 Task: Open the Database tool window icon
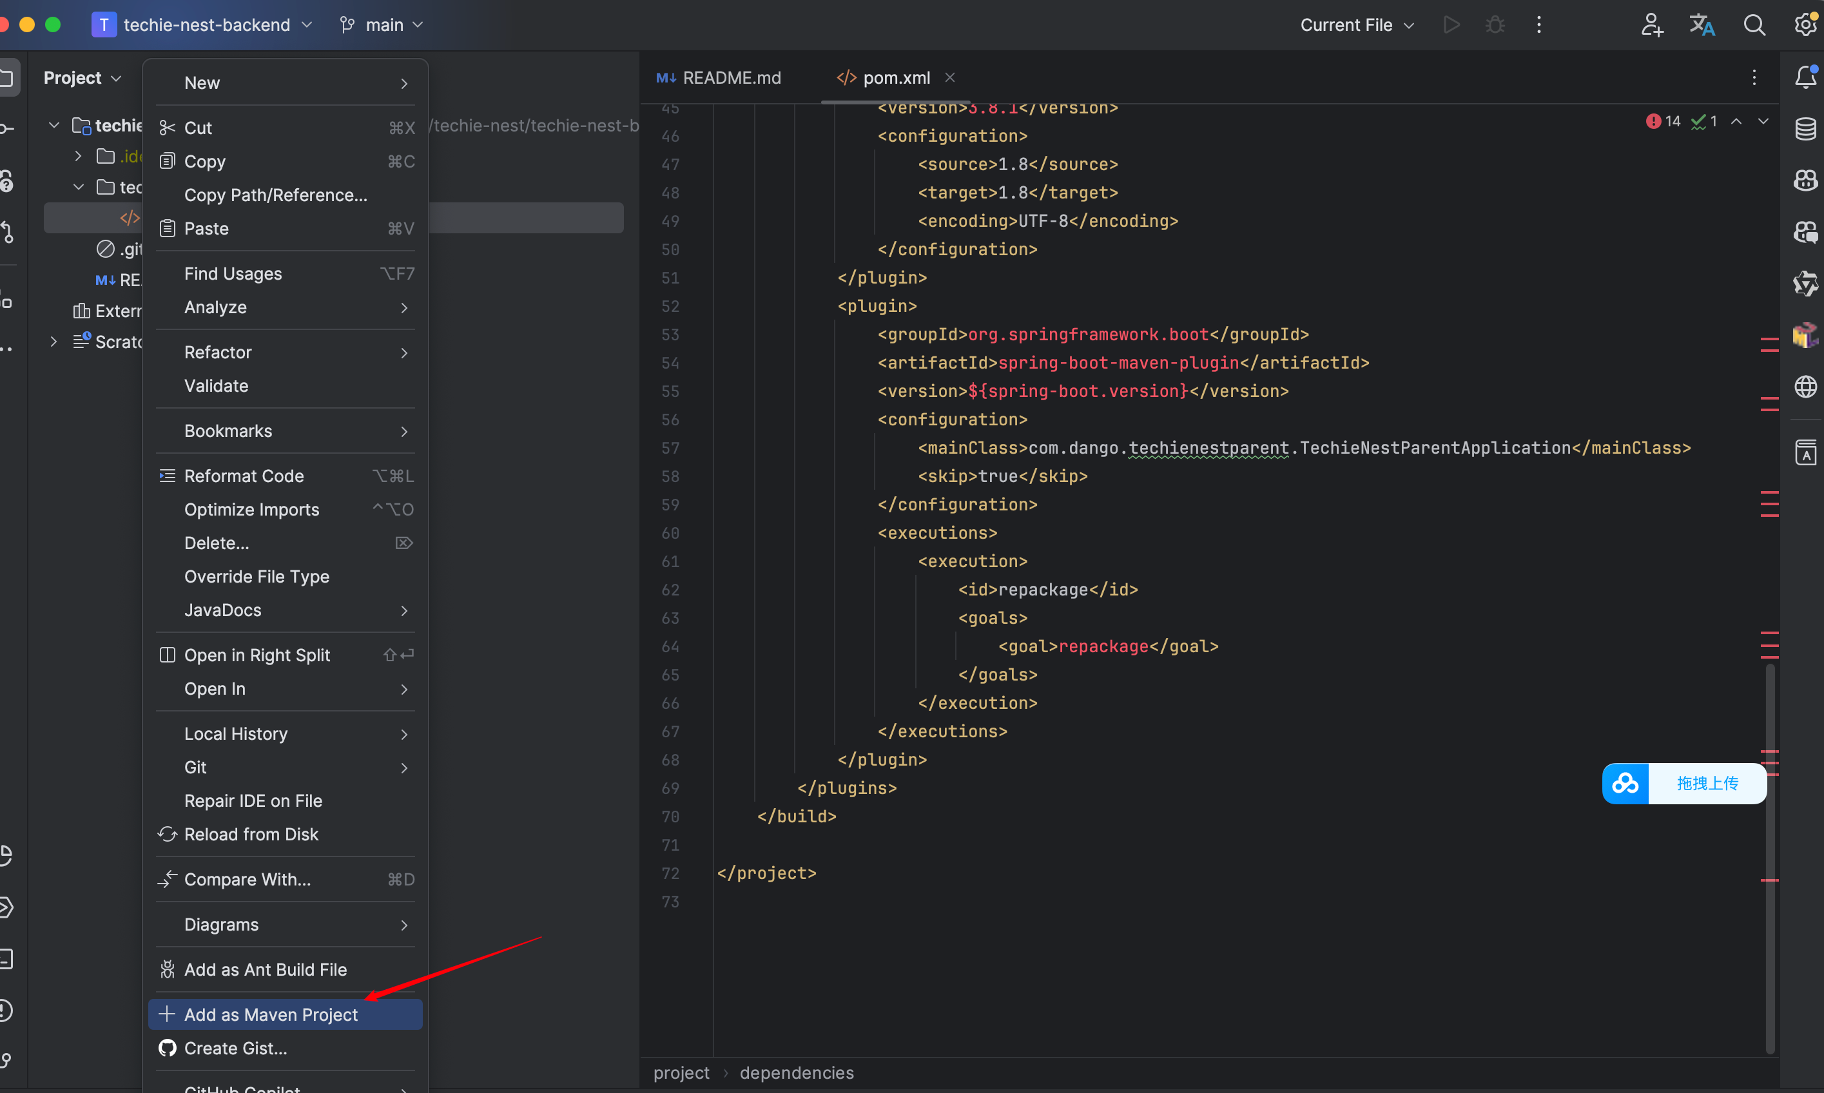coord(1805,129)
